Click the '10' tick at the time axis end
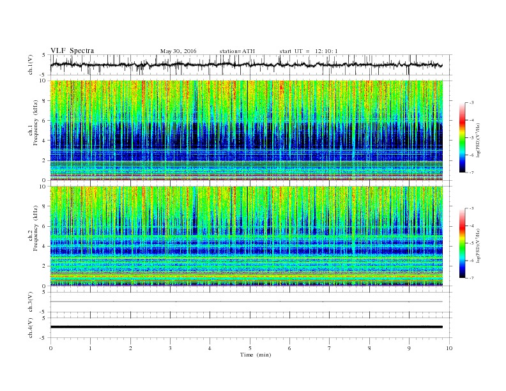506x391 pixels. pyautogui.click(x=449, y=348)
